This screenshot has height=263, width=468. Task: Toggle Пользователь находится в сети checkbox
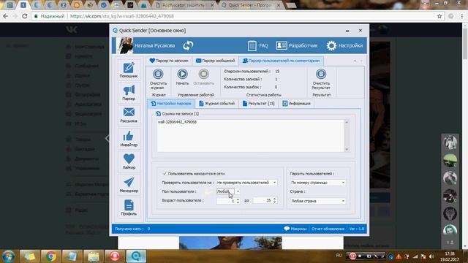165,174
